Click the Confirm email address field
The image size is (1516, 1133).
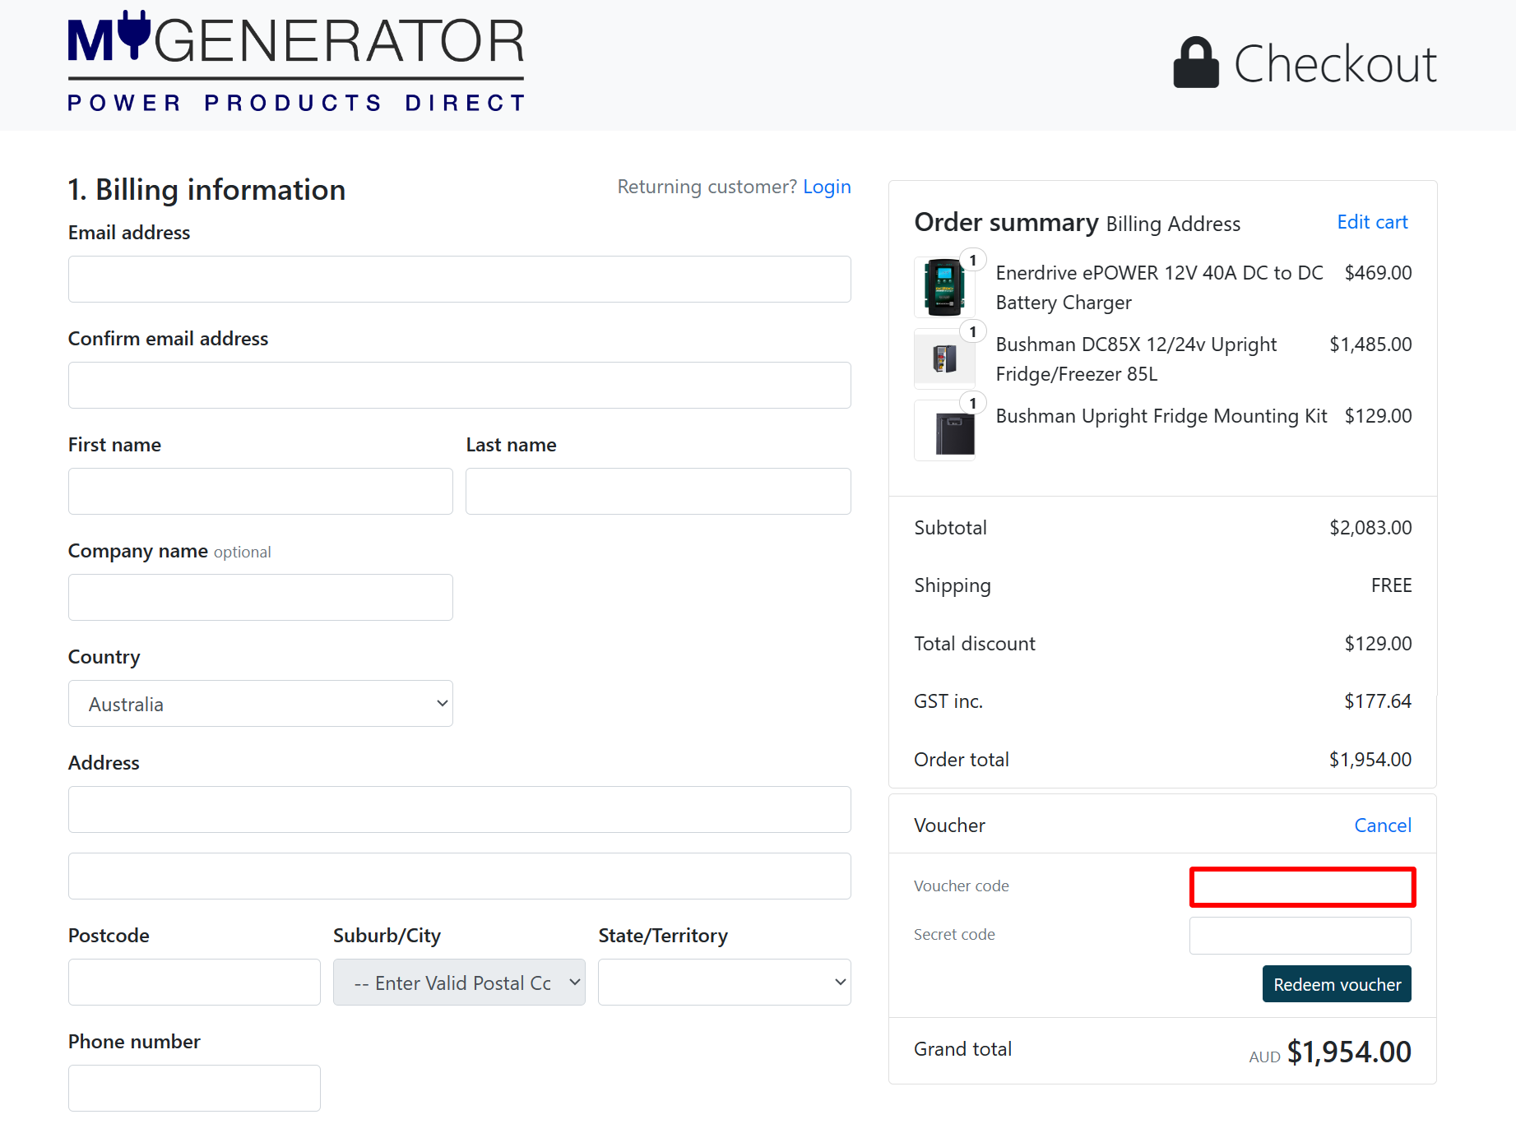(x=459, y=385)
